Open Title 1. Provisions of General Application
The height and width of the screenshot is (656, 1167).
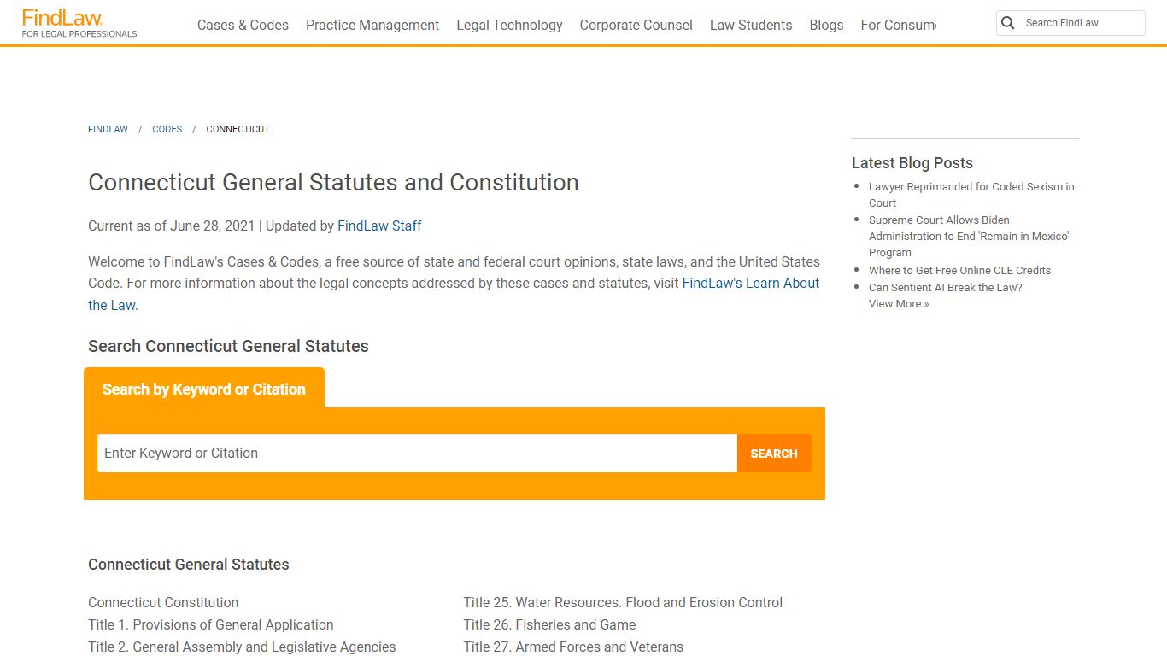[211, 624]
